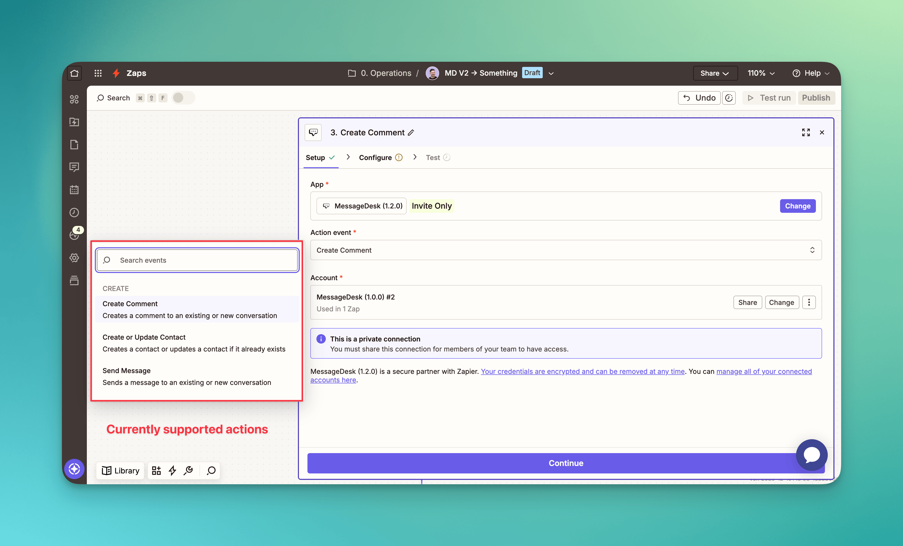Click the magnifier icon in bottom toolbar
The width and height of the screenshot is (903, 546).
click(x=211, y=470)
